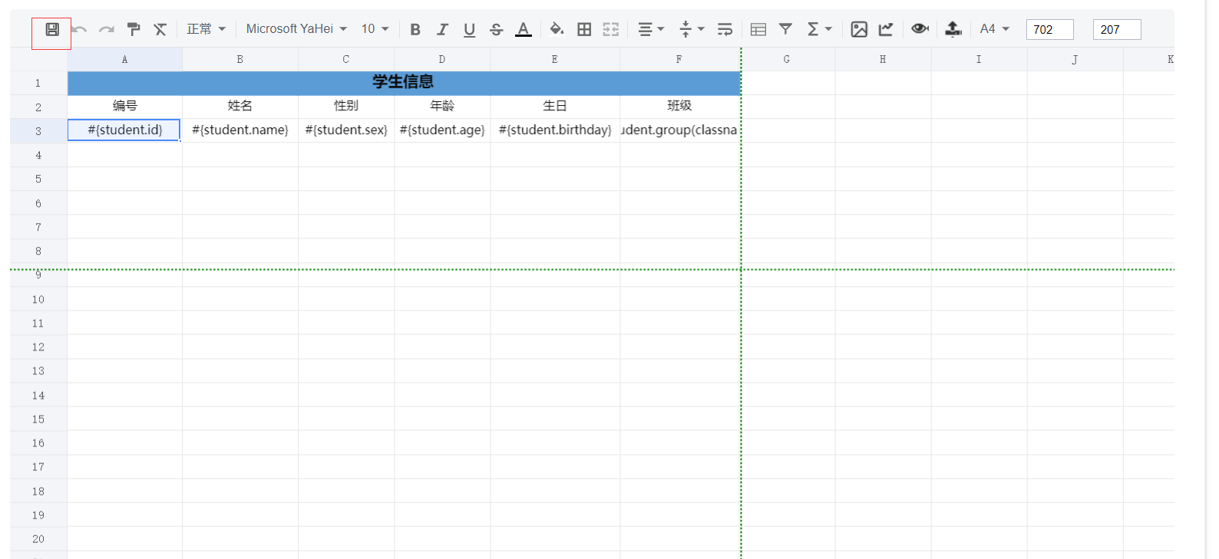This screenshot has height=559, width=1219.
Task: Select the #{student.id} cell
Action: (x=124, y=130)
